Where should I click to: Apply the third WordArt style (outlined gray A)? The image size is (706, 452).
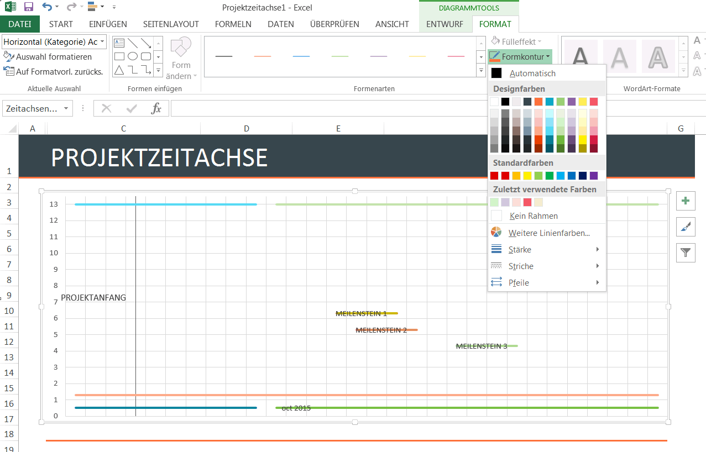[658, 56]
